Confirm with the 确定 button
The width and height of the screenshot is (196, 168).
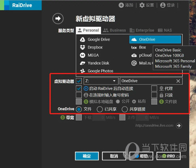(x=87, y=156)
